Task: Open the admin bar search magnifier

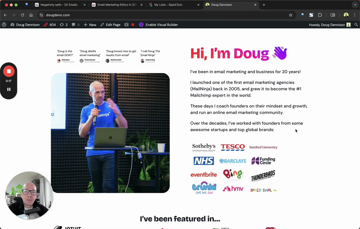Action: click(356, 25)
